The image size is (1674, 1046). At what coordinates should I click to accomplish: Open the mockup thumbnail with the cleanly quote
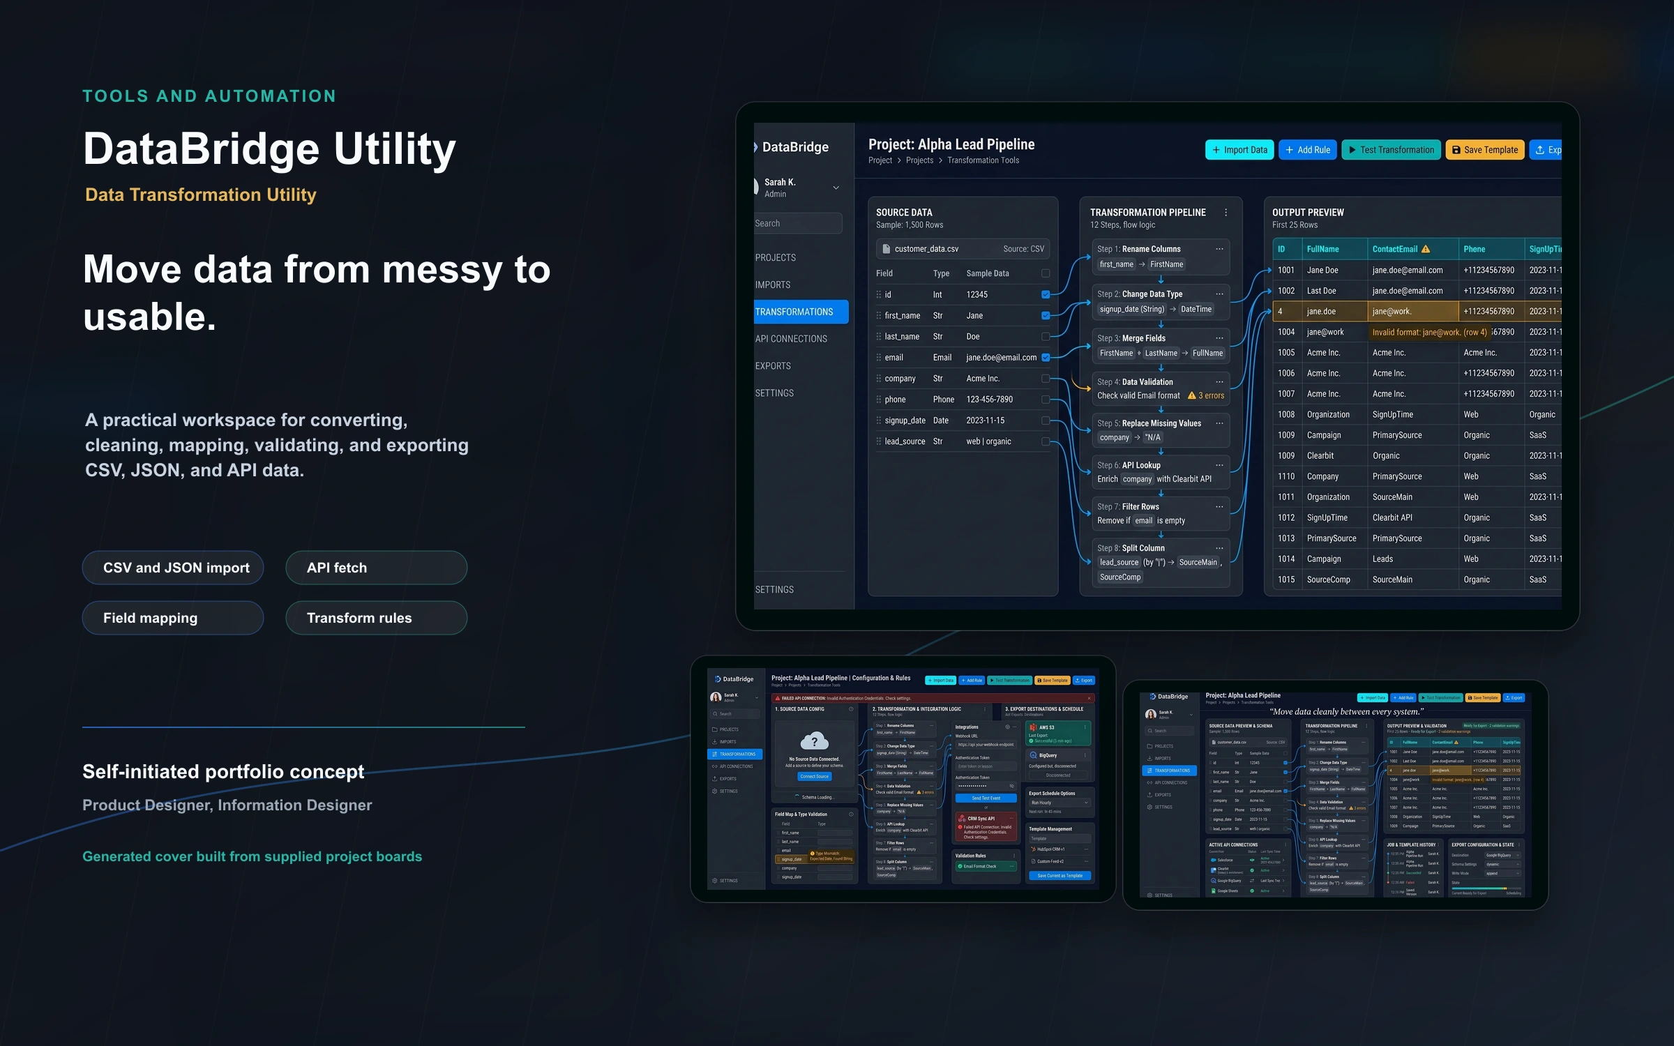1335,795
